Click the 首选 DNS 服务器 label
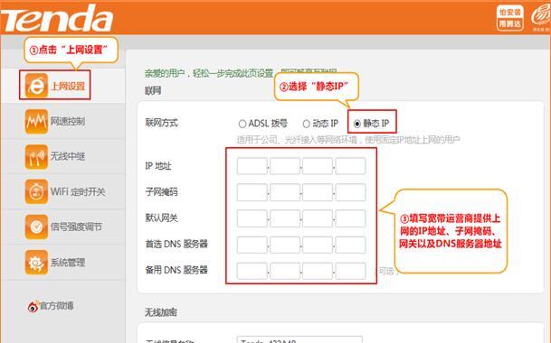The height and width of the screenshot is (343, 551). tap(176, 244)
